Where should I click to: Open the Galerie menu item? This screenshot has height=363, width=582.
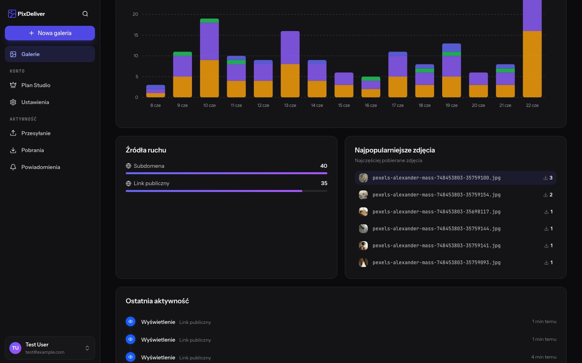(50, 54)
